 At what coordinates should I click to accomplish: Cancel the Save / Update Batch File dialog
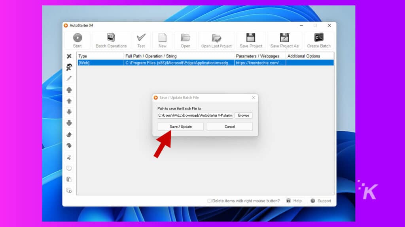pos(230,127)
